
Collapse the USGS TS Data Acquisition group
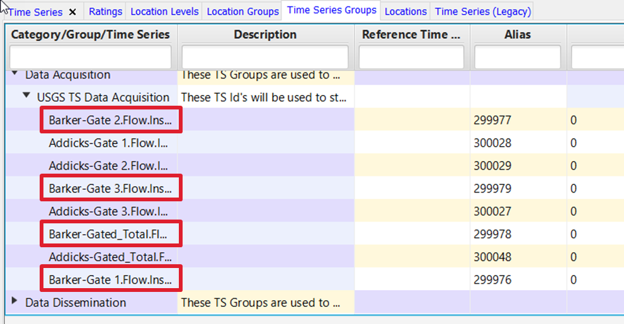pyautogui.click(x=26, y=96)
